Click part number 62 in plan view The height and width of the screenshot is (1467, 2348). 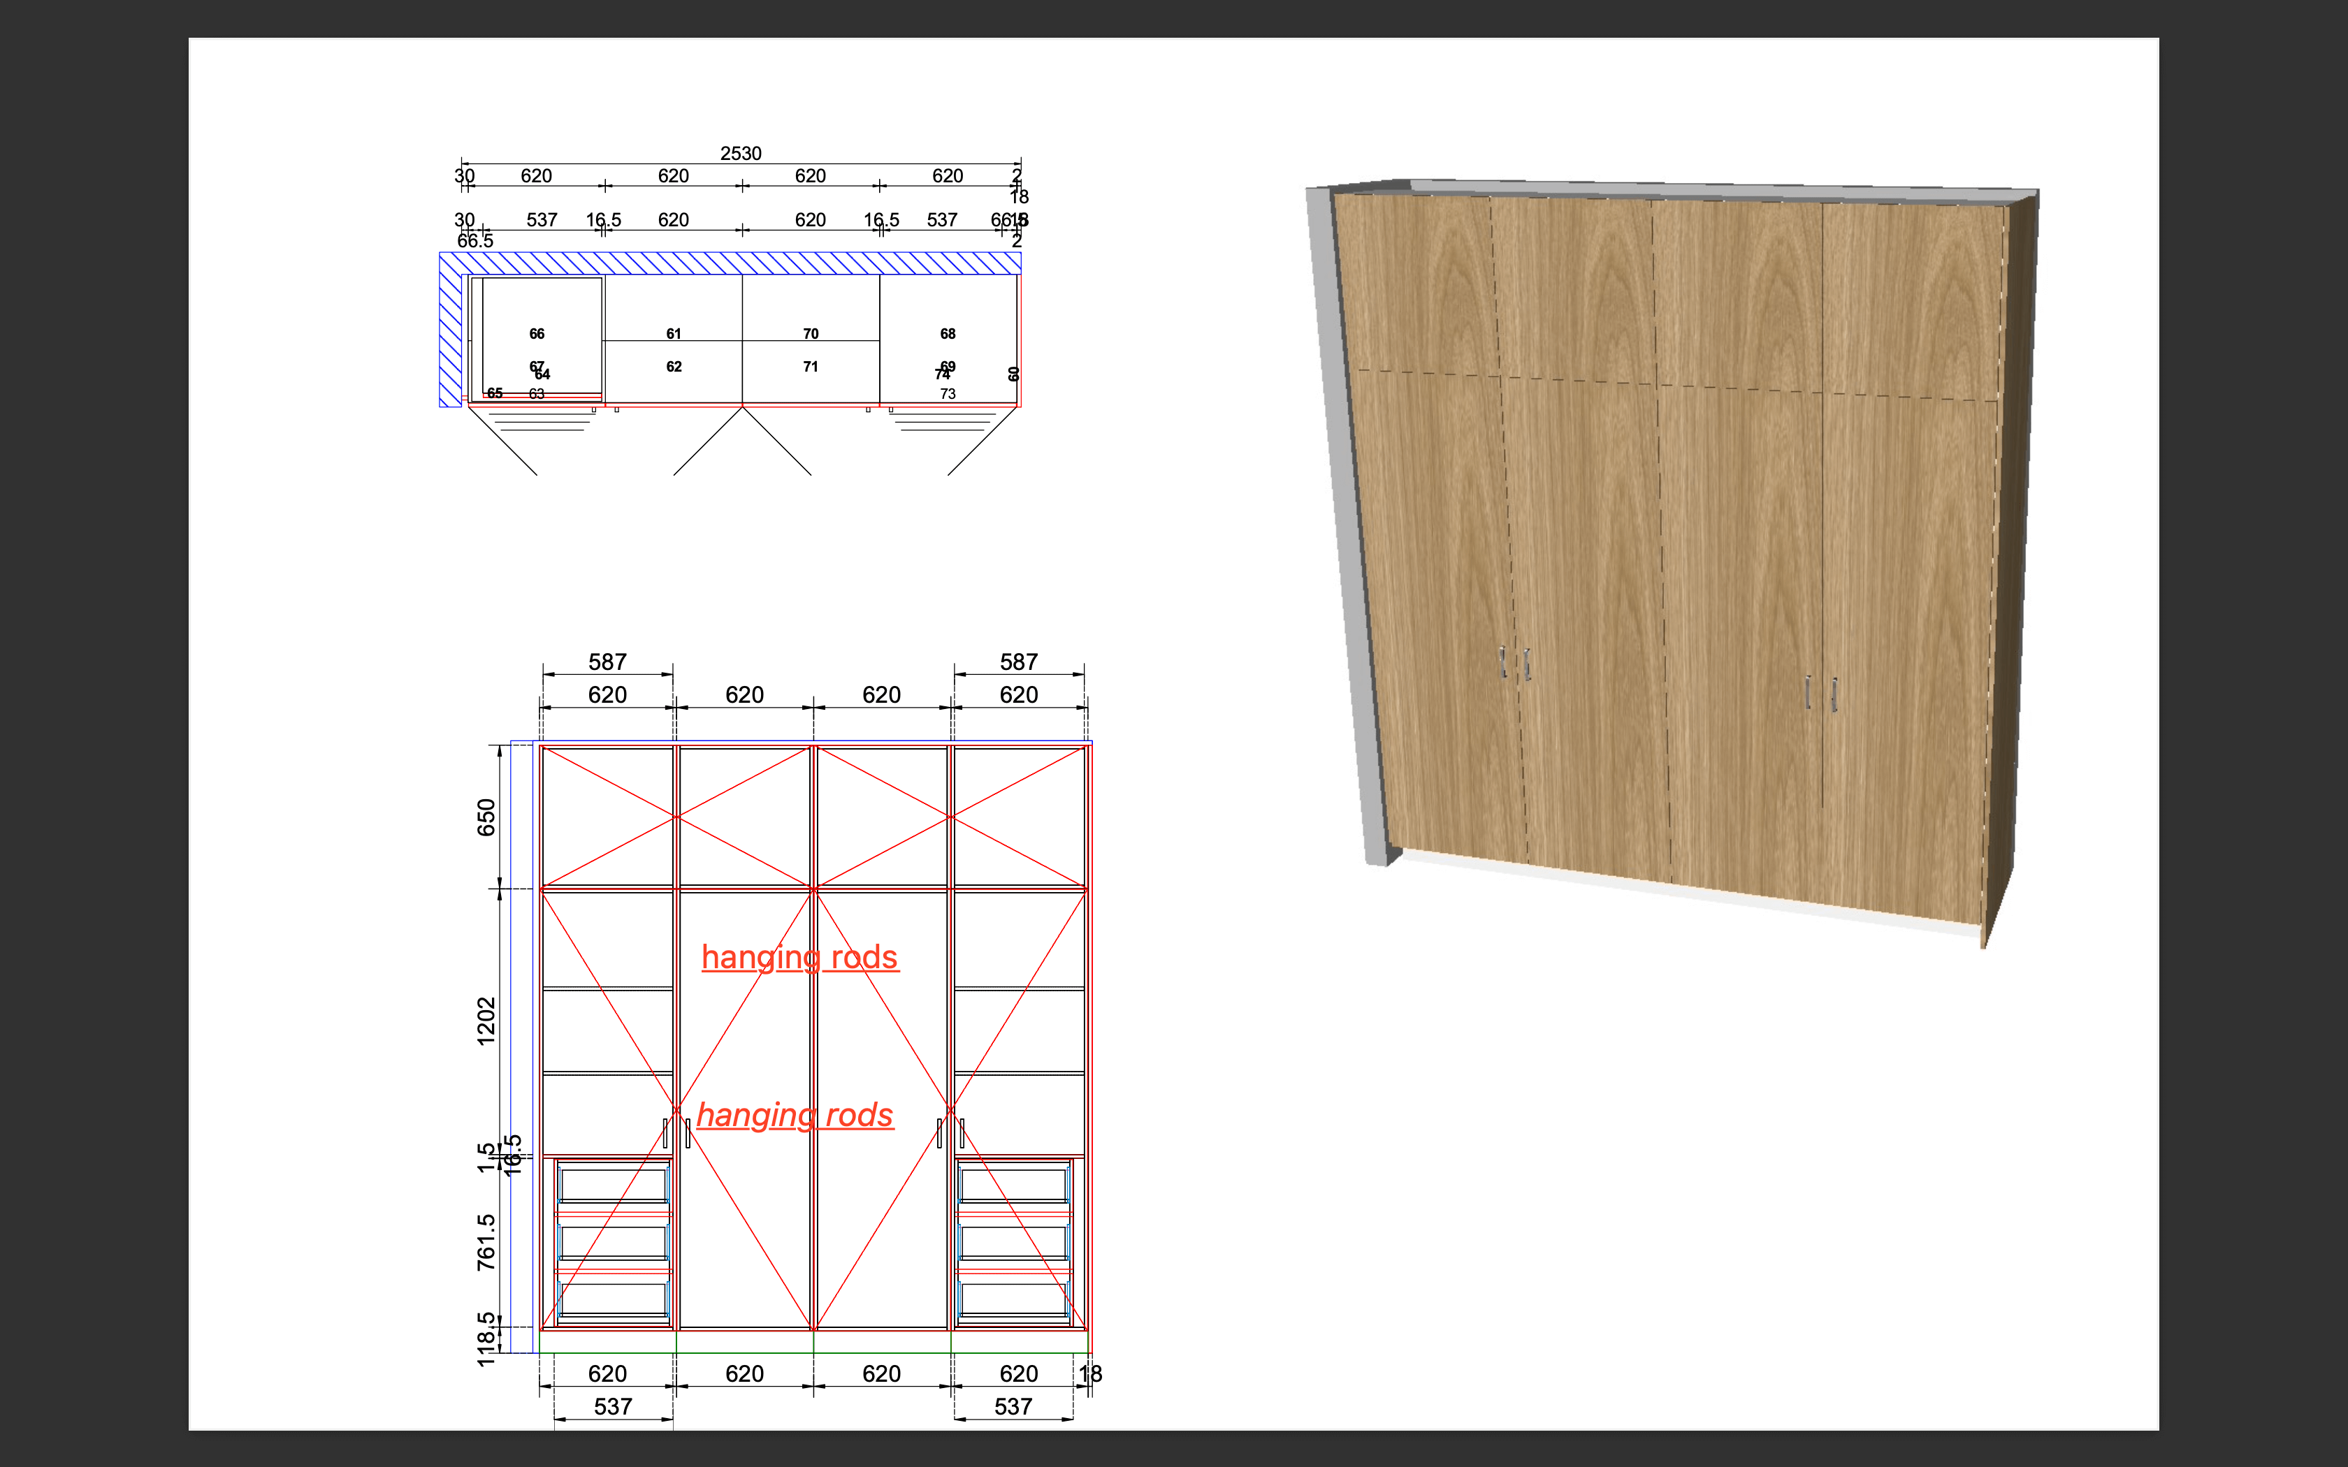coord(674,367)
